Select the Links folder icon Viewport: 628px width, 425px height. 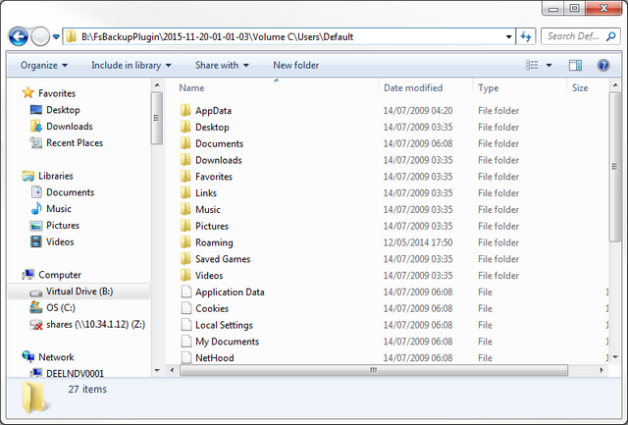point(185,192)
